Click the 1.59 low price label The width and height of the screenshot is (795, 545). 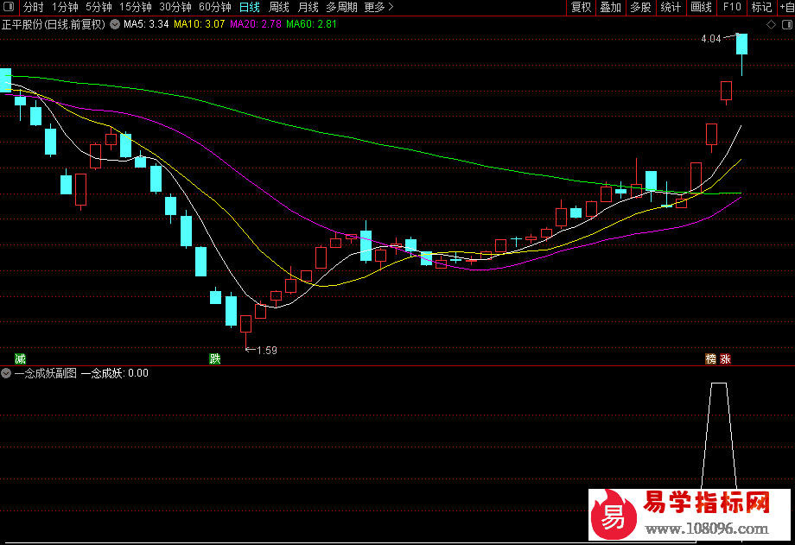267,351
